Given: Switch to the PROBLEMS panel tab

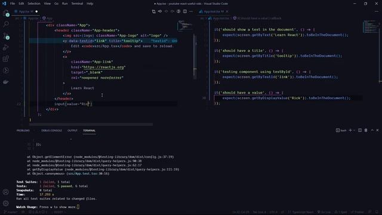Looking at the screenshot, I should (x=23, y=130).
